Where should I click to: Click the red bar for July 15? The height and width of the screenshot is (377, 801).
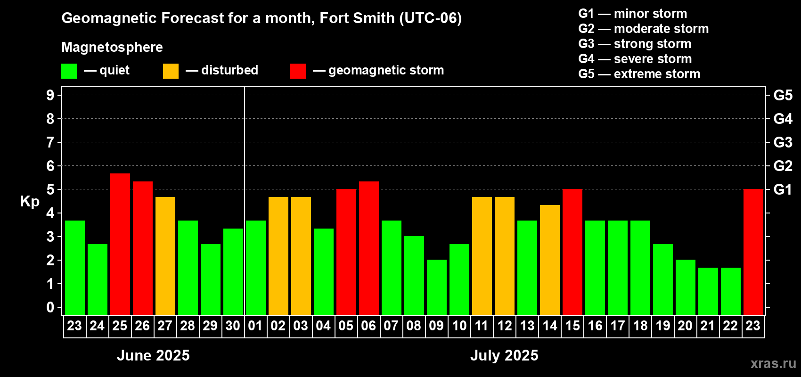click(572, 252)
